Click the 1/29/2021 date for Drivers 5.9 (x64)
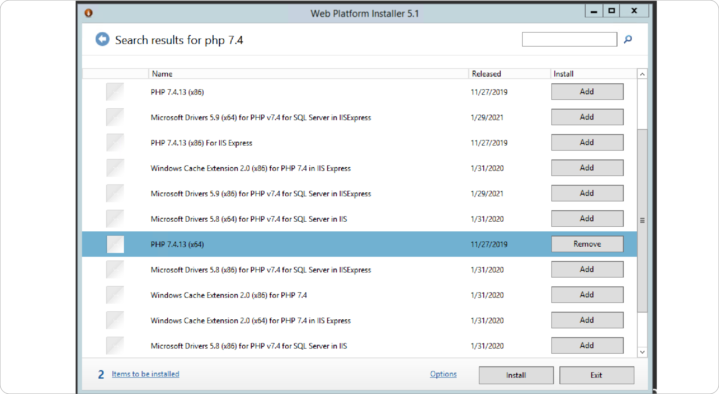This screenshot has width=719, height=394. click(x=487, y=118)
